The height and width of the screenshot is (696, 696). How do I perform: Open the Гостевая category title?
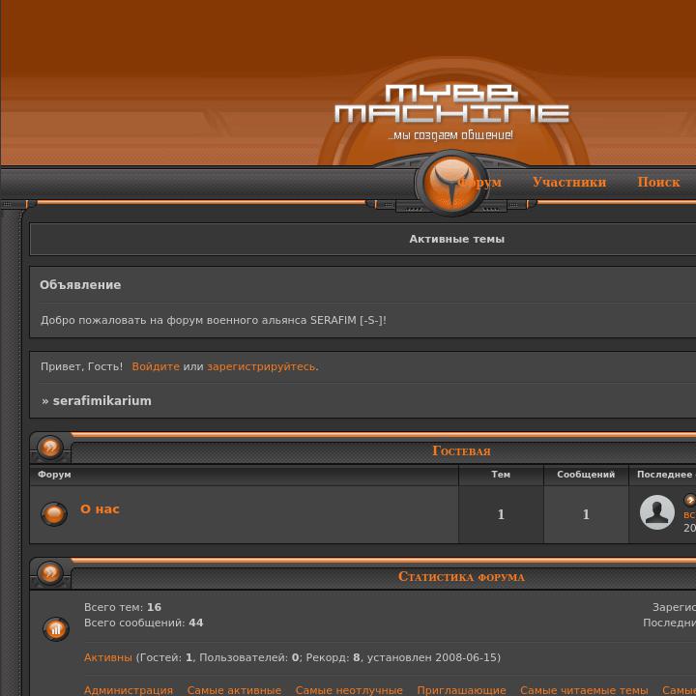click(462, 451)
